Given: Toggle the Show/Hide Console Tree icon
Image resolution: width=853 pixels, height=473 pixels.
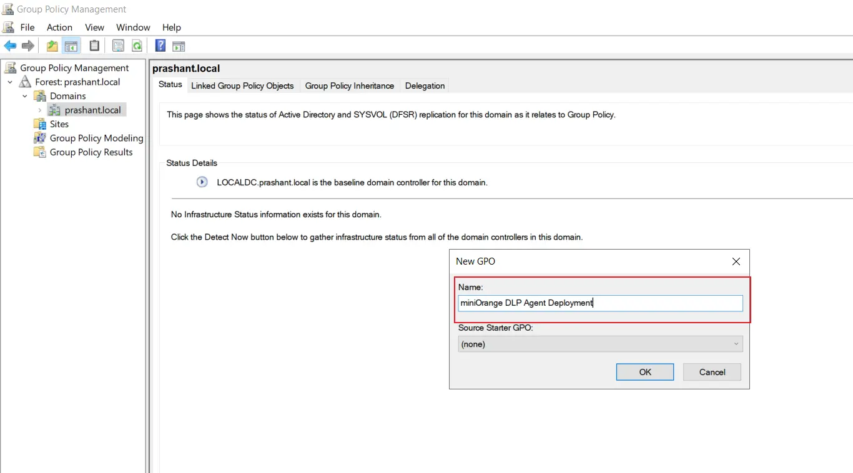Looking at the screenshot, I should coord(71,45).
